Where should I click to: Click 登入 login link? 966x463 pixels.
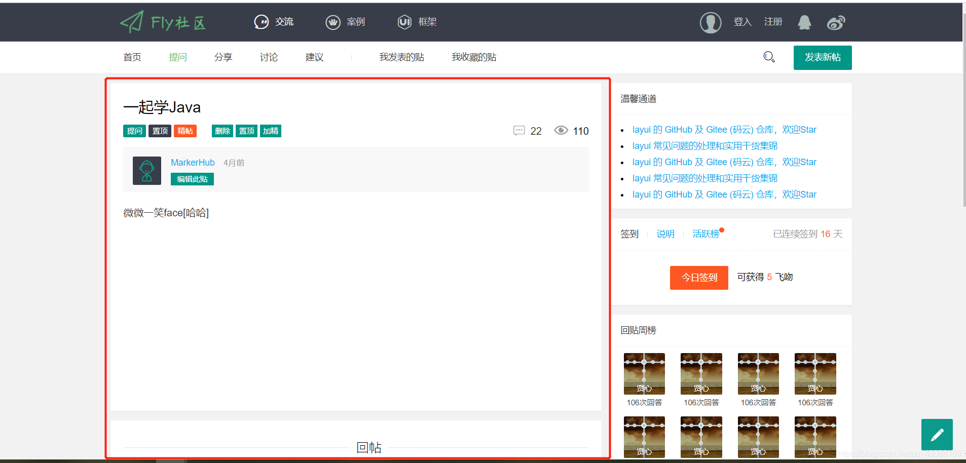(742, 22)
